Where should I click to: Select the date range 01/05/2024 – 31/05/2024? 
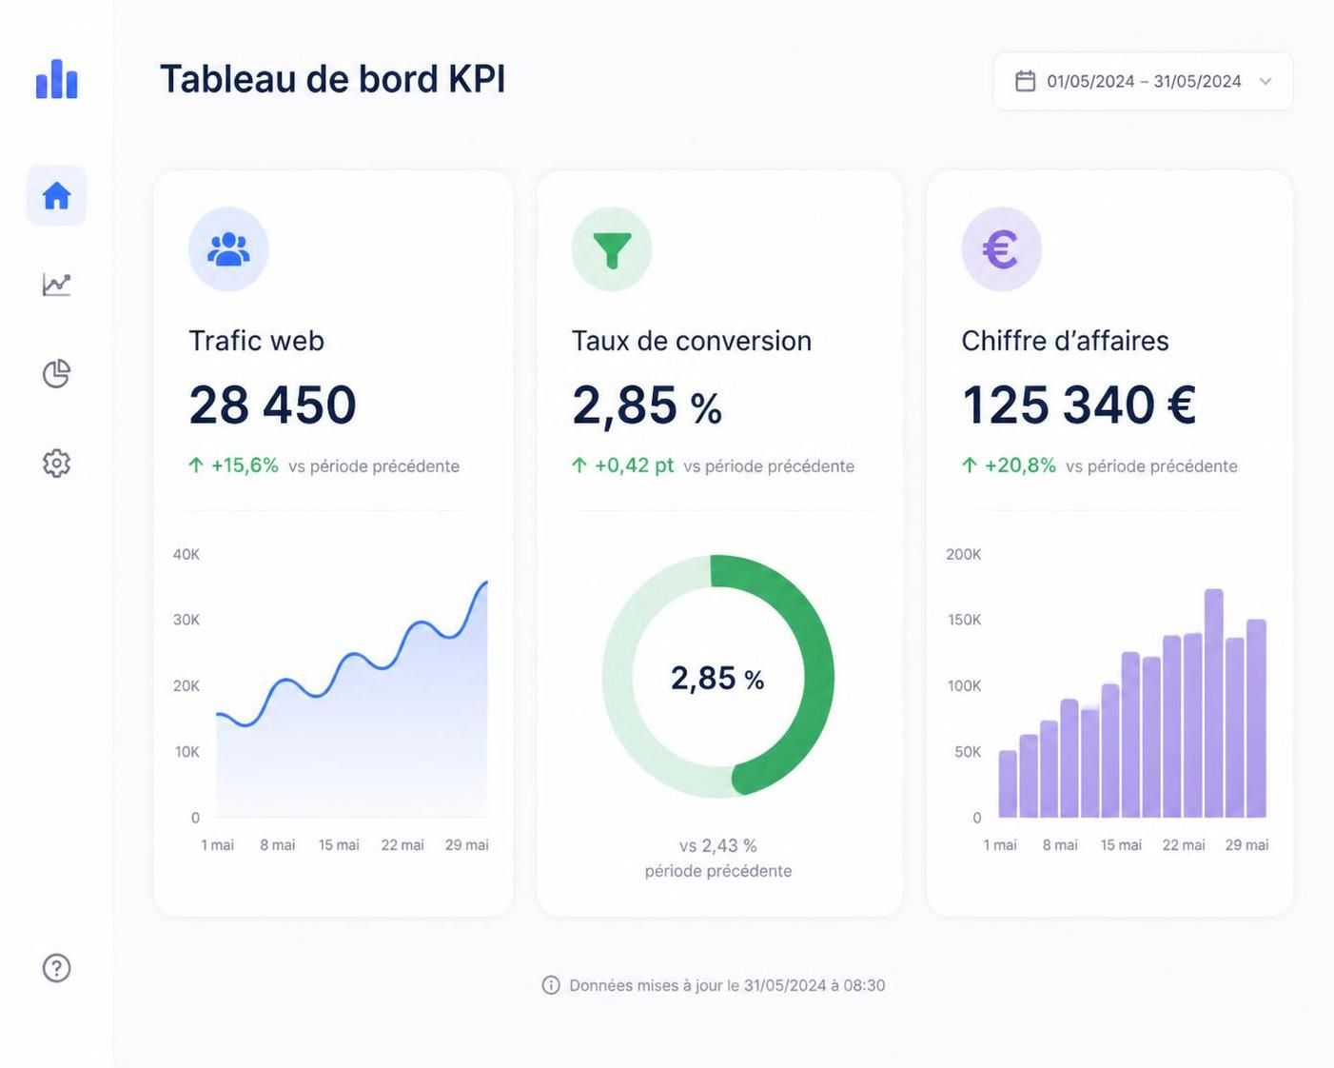pyautogui.click(x=1143, y=81)
